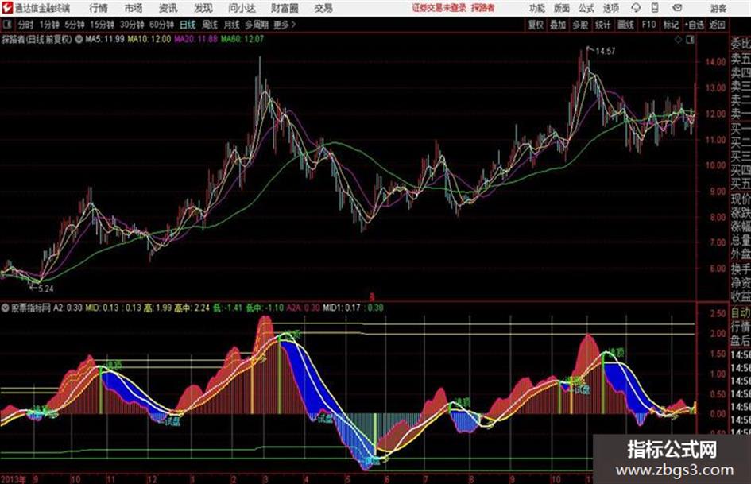Click the 5.24 low price marker

pyautogui.click(x=45, y=289)
